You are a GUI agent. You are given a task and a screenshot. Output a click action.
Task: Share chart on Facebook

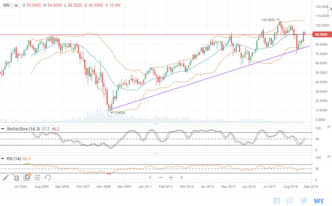277,201
